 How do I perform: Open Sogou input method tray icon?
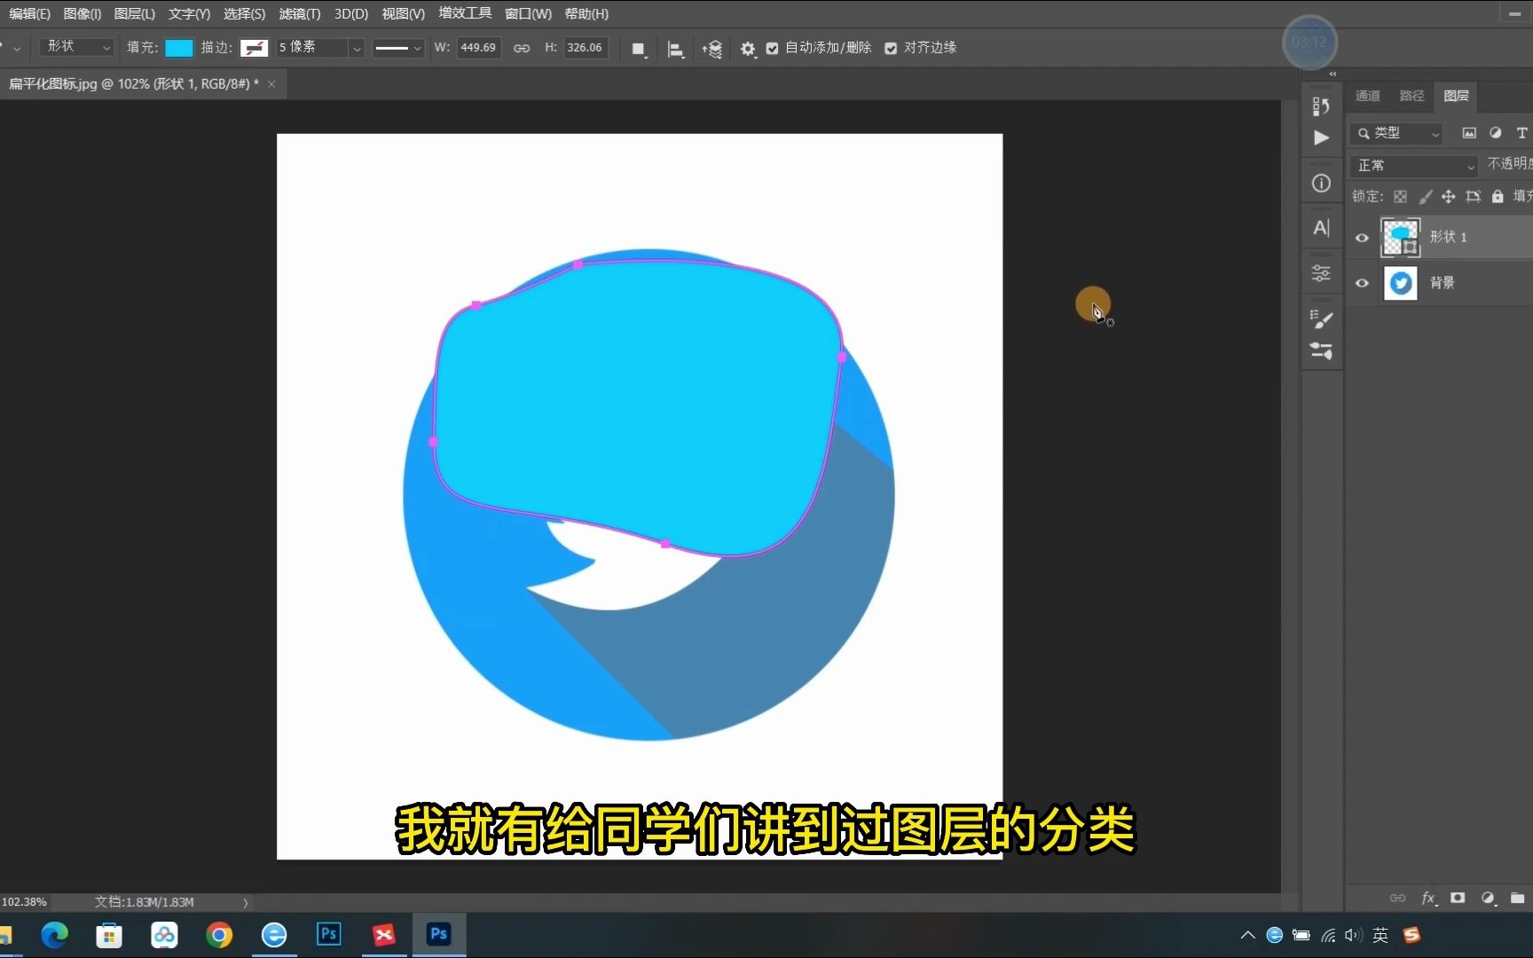tap(1411, 935)
